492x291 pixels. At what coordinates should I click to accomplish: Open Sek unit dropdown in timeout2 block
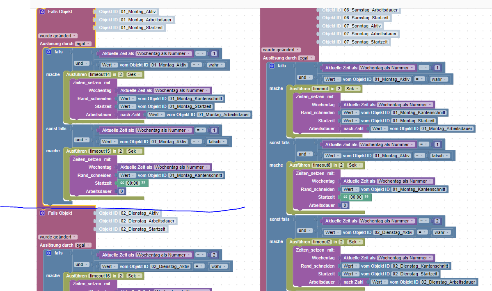[x=355, y=242]
